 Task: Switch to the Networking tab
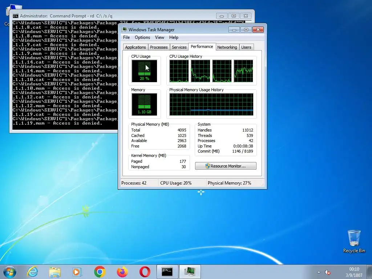(x=227, y=47)
